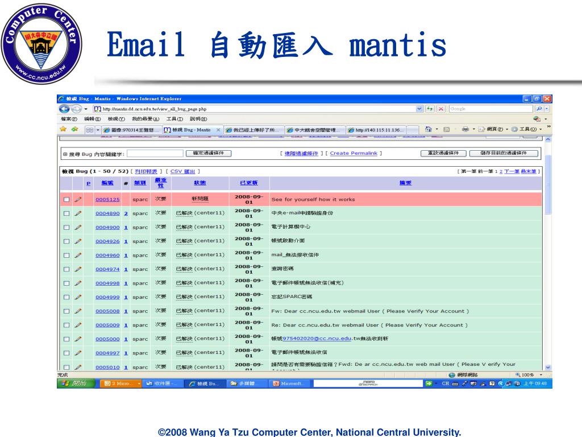Screen dimensions: 582x437
Task: Tick the checkbox for bug 0004926
Action: pos(66,241)
